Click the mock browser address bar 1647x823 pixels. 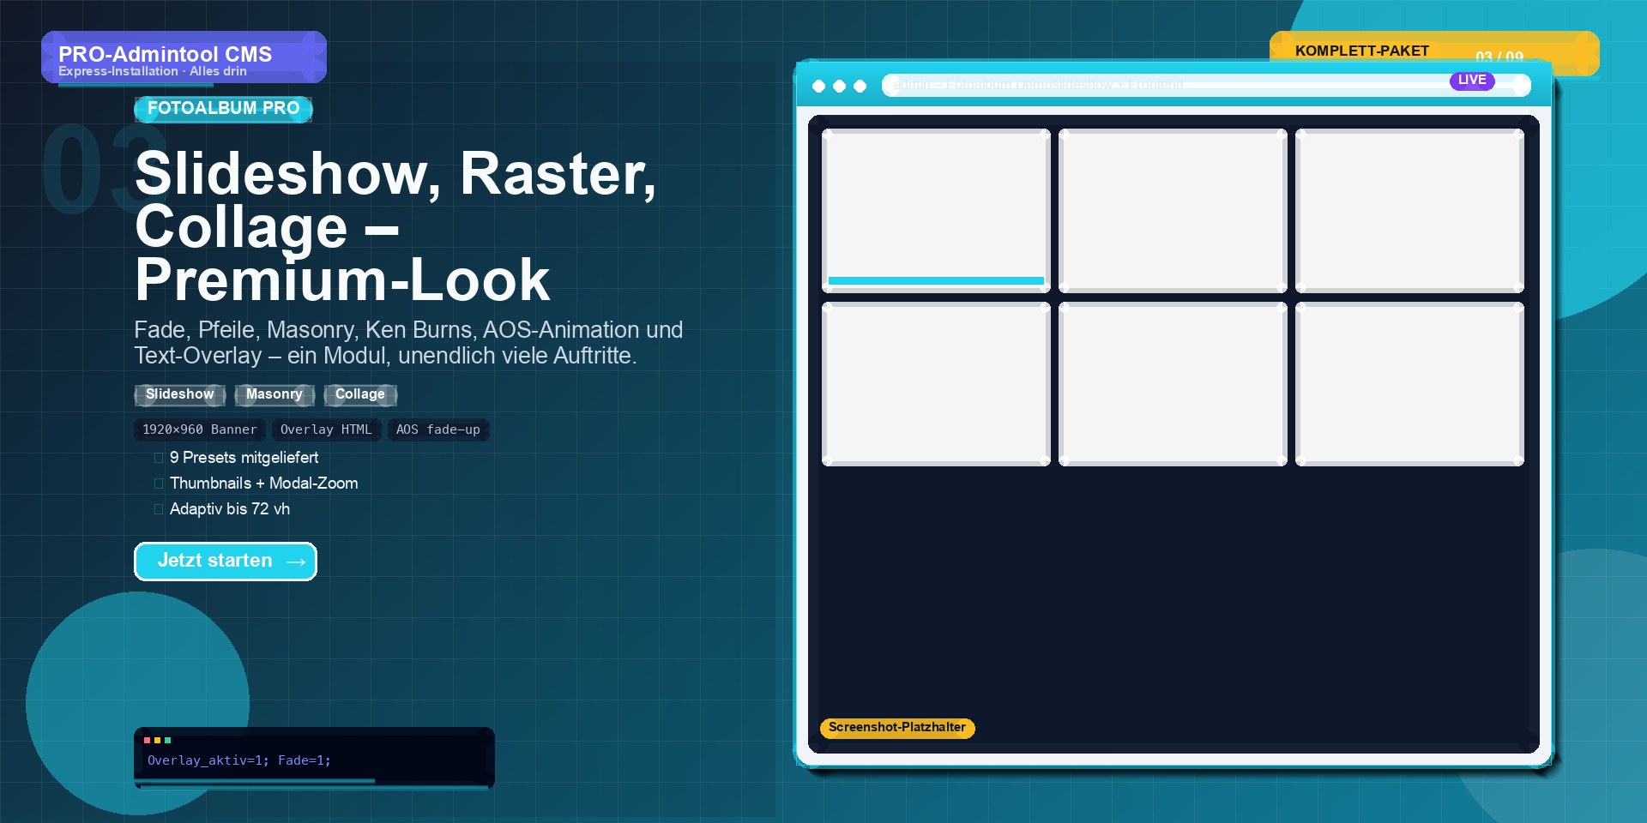coord(1206,84)
